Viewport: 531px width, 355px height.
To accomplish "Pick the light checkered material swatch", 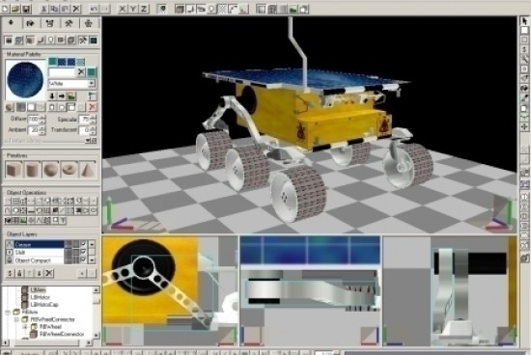I will click(x=80, y=61).
